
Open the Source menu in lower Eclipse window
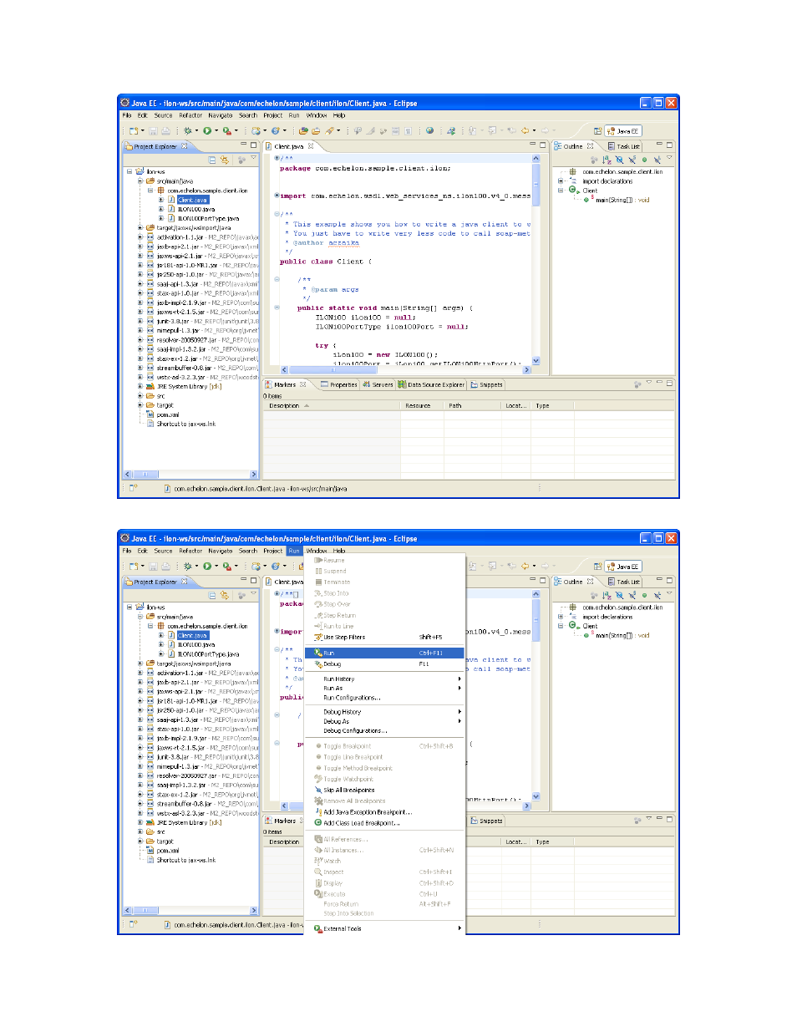point(163,551)
